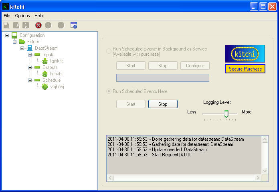Click the gray service status field
Viewport: 279px width, 192px height.
pyautogui.click(x=163, y=78)
